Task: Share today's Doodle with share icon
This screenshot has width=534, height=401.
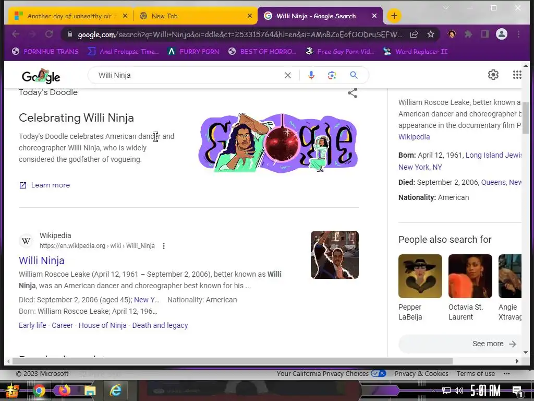Action: [353, 93]
